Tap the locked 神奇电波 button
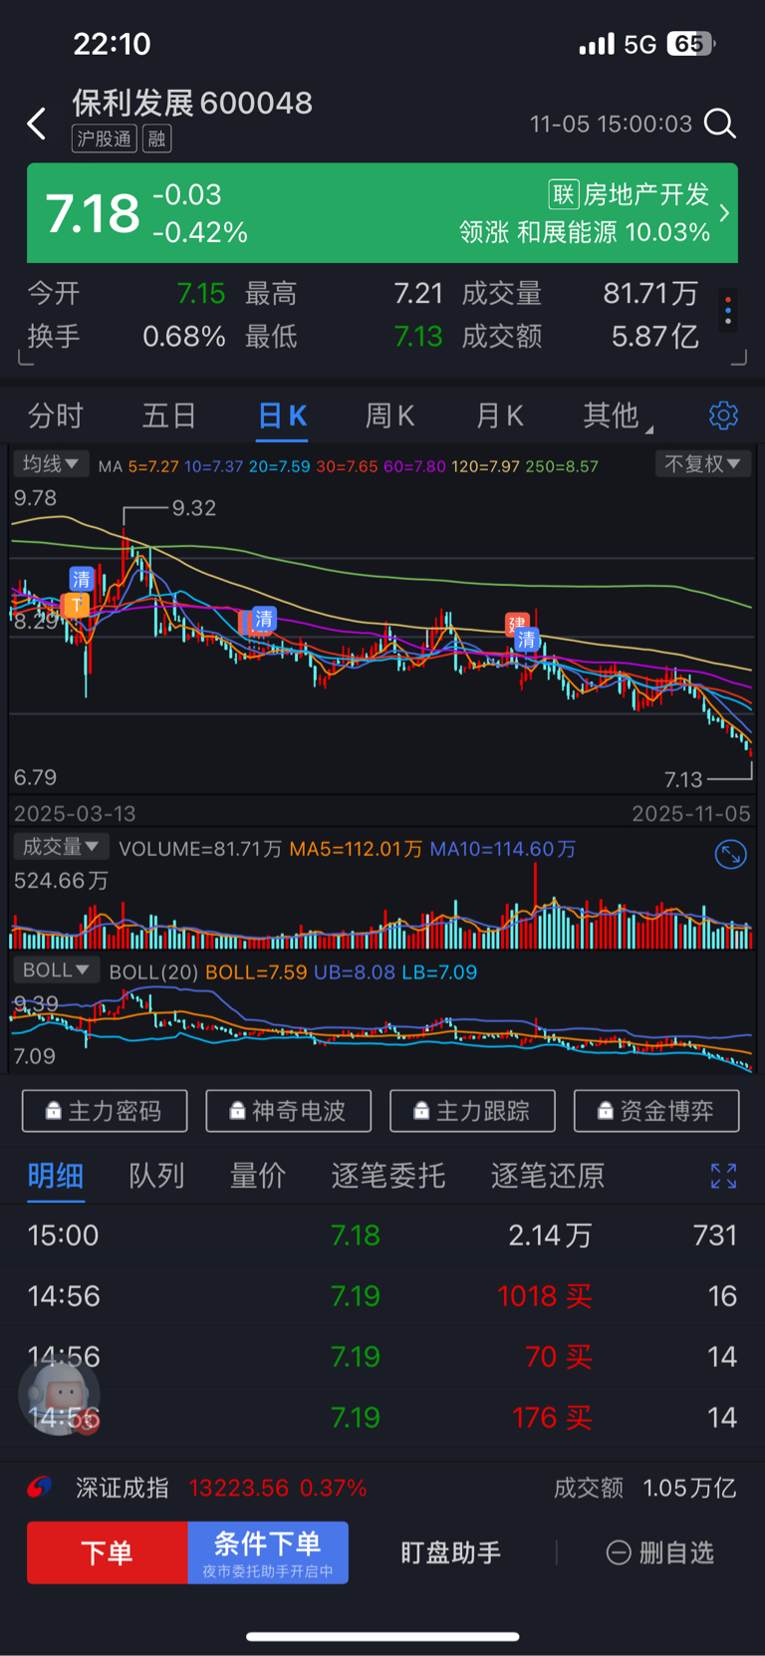 pos(289,1111)
